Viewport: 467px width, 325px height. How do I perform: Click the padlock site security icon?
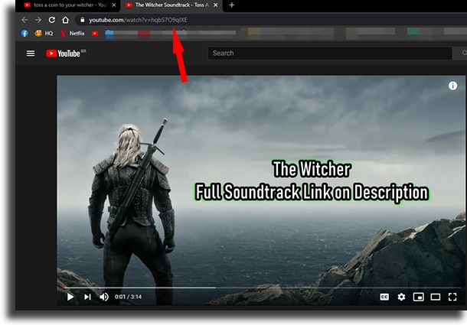[83, 20]
